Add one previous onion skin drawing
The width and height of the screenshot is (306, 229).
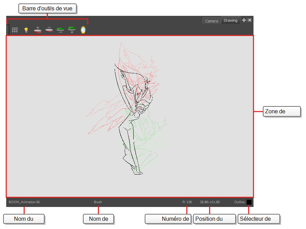37,30
